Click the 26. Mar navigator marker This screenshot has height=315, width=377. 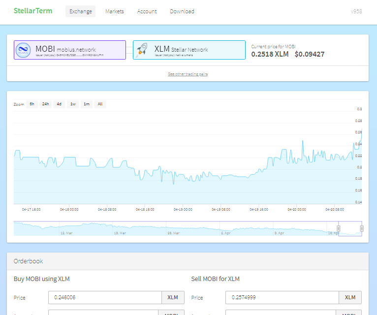point(173,233)
